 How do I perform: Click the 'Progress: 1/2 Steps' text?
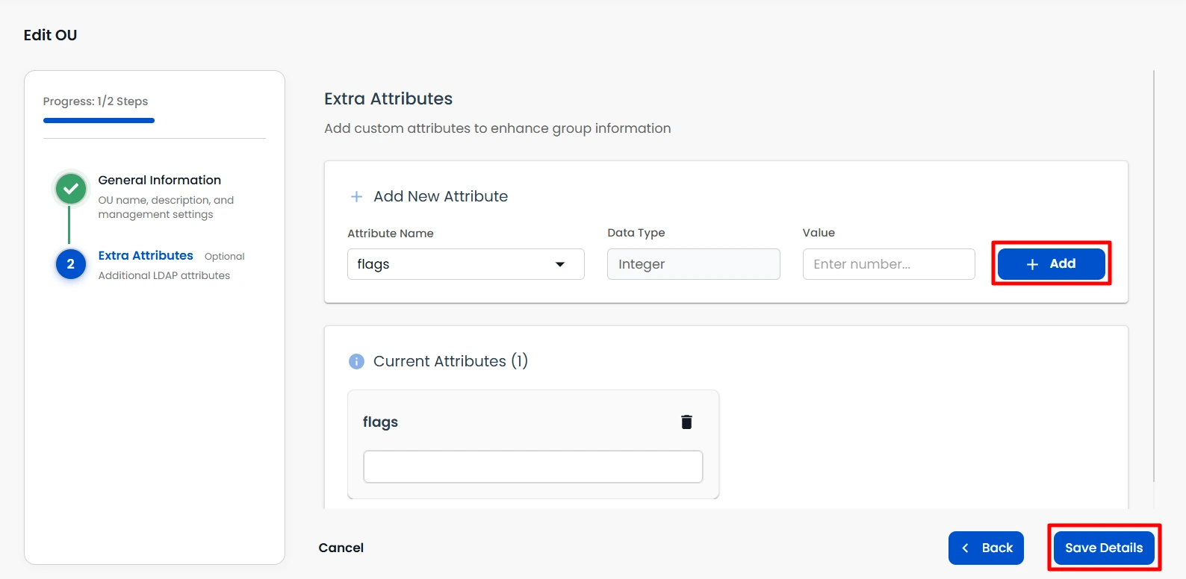[x=96, y=101]
